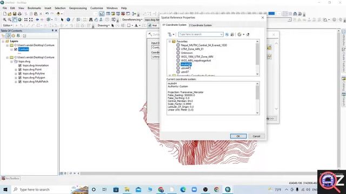This screenshot has width=346, height=194.
Task: Click the Print icon in toolbar
Action: pos(19,14)
